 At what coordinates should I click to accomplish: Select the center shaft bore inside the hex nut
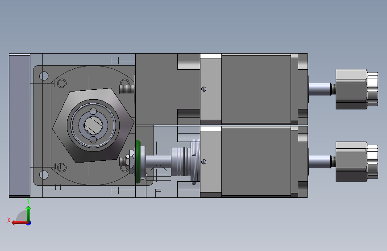[x=93, y=125]
